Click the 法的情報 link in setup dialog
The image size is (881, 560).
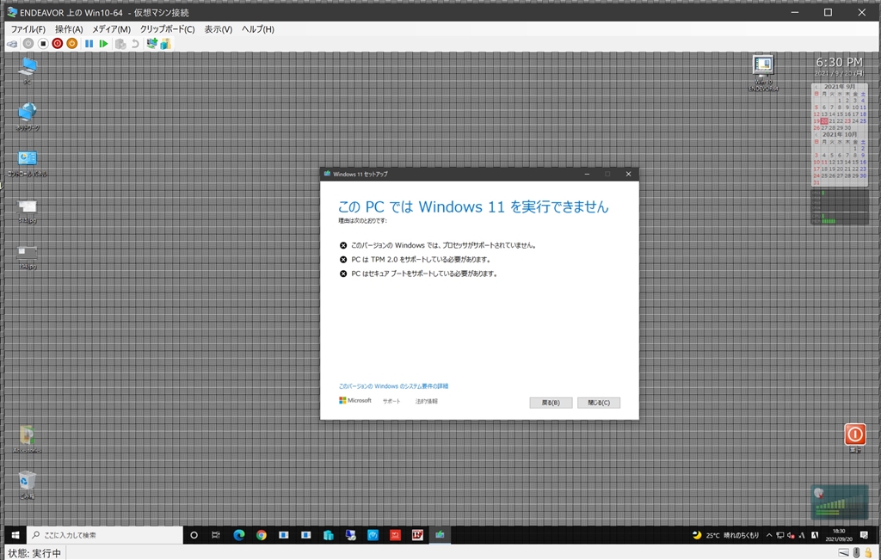(x=427, y=401)
